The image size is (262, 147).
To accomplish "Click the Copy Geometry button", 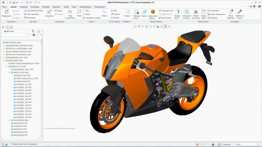I will pos(31,14).
